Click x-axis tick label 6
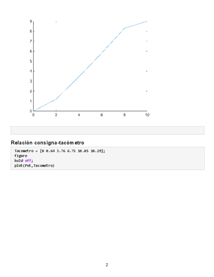 [x=102, y=115]
